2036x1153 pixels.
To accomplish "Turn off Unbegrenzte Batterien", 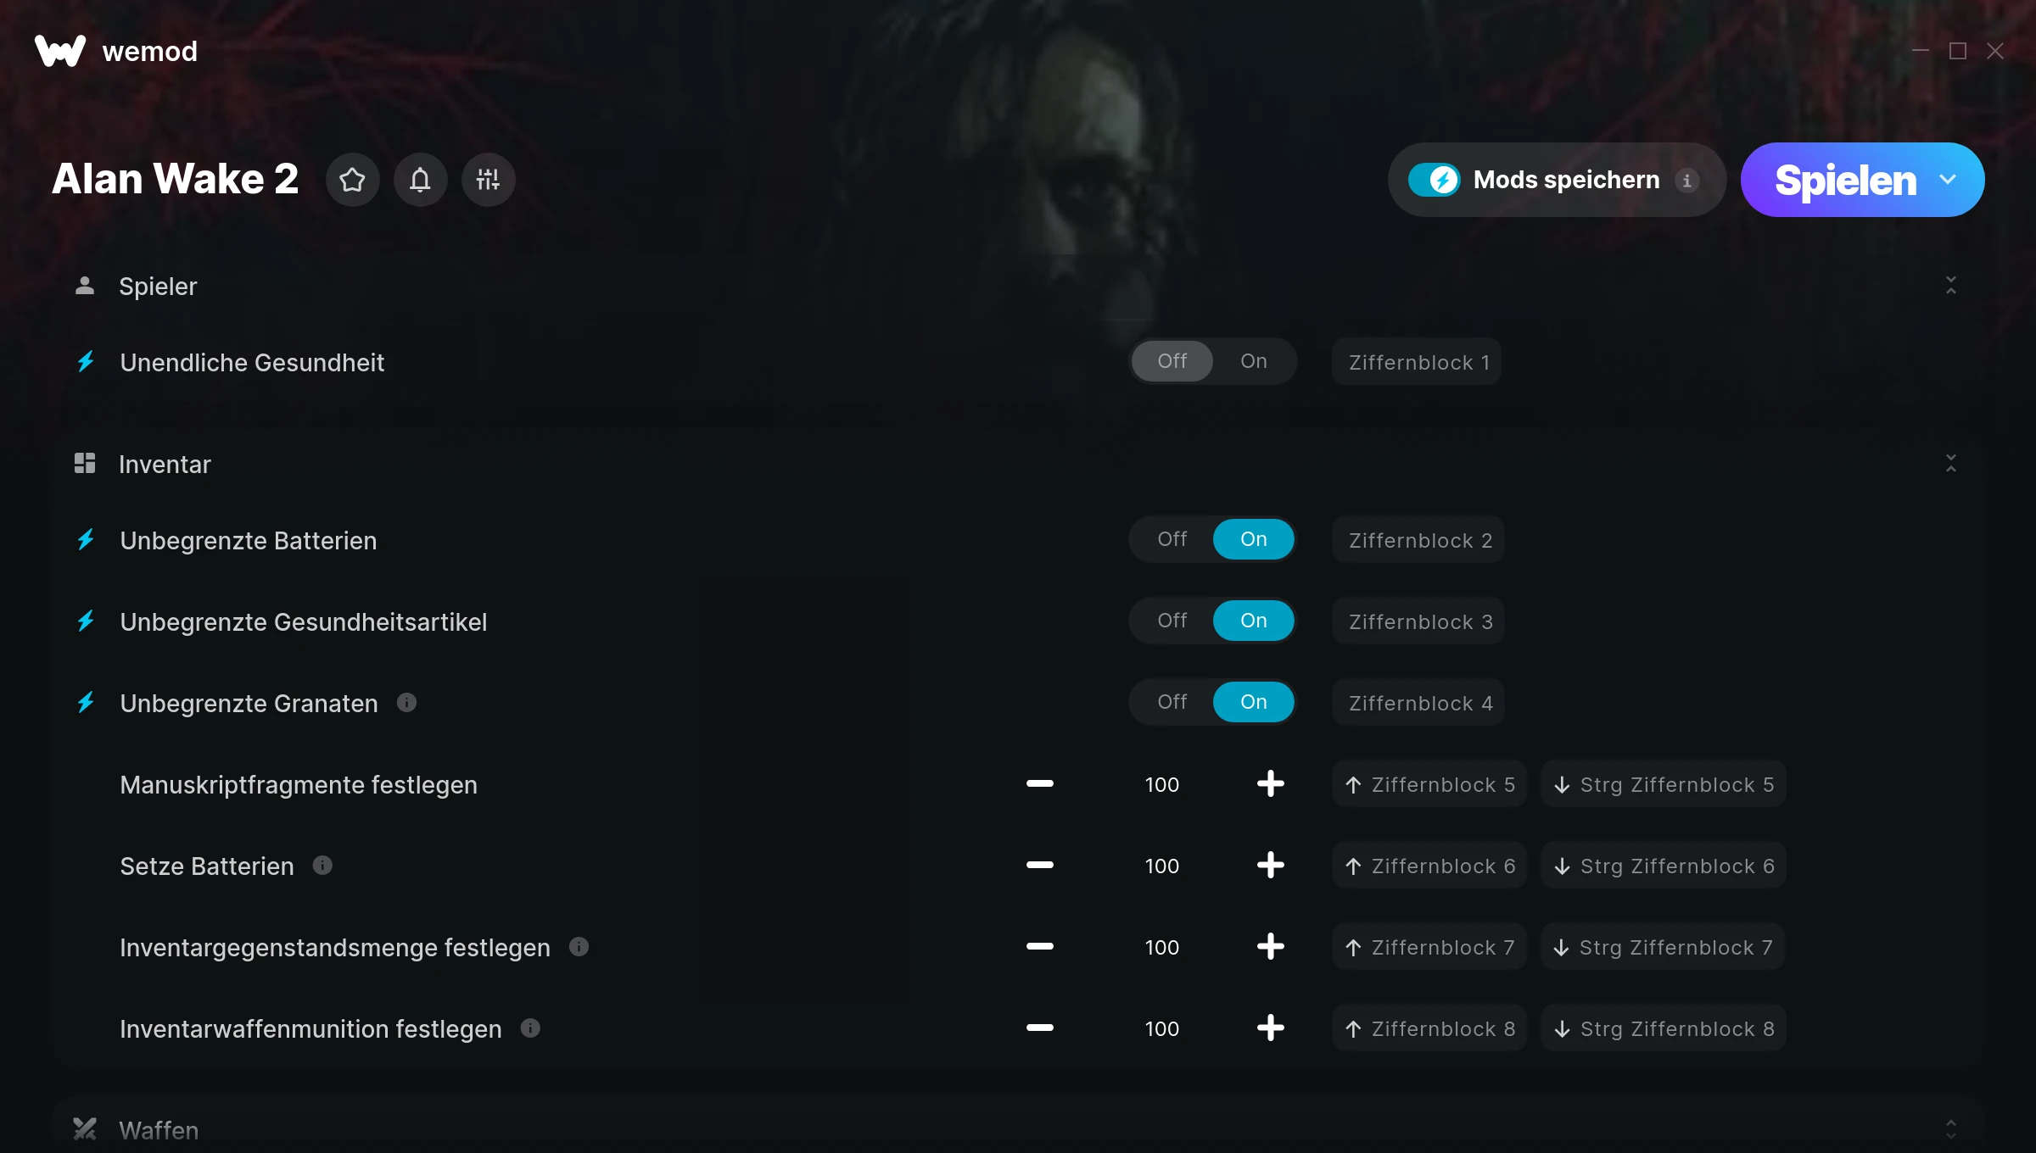I will [x=1172, y=539].
